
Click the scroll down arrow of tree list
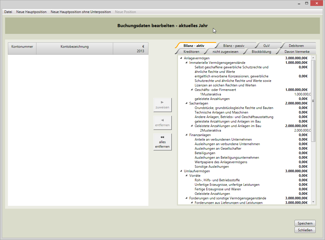point(313,202)
